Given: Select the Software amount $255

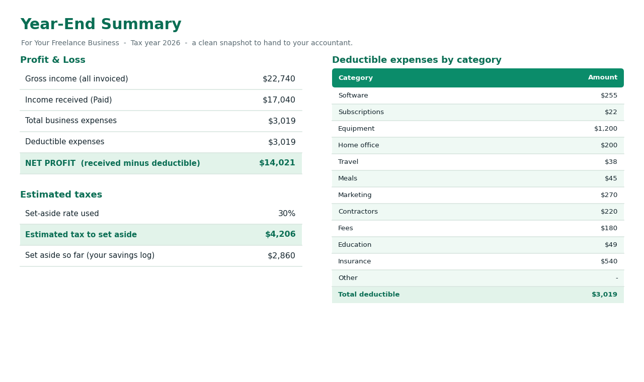Looking at the screenshot, I should tap(609, 95).
